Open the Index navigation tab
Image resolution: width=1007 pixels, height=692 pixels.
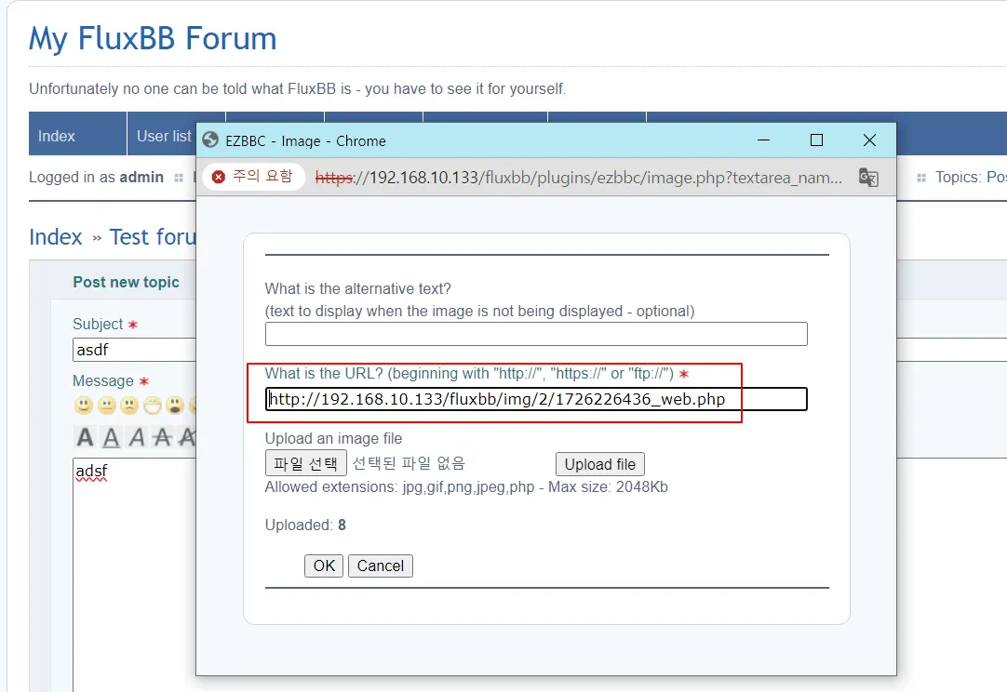click(77, 134)
